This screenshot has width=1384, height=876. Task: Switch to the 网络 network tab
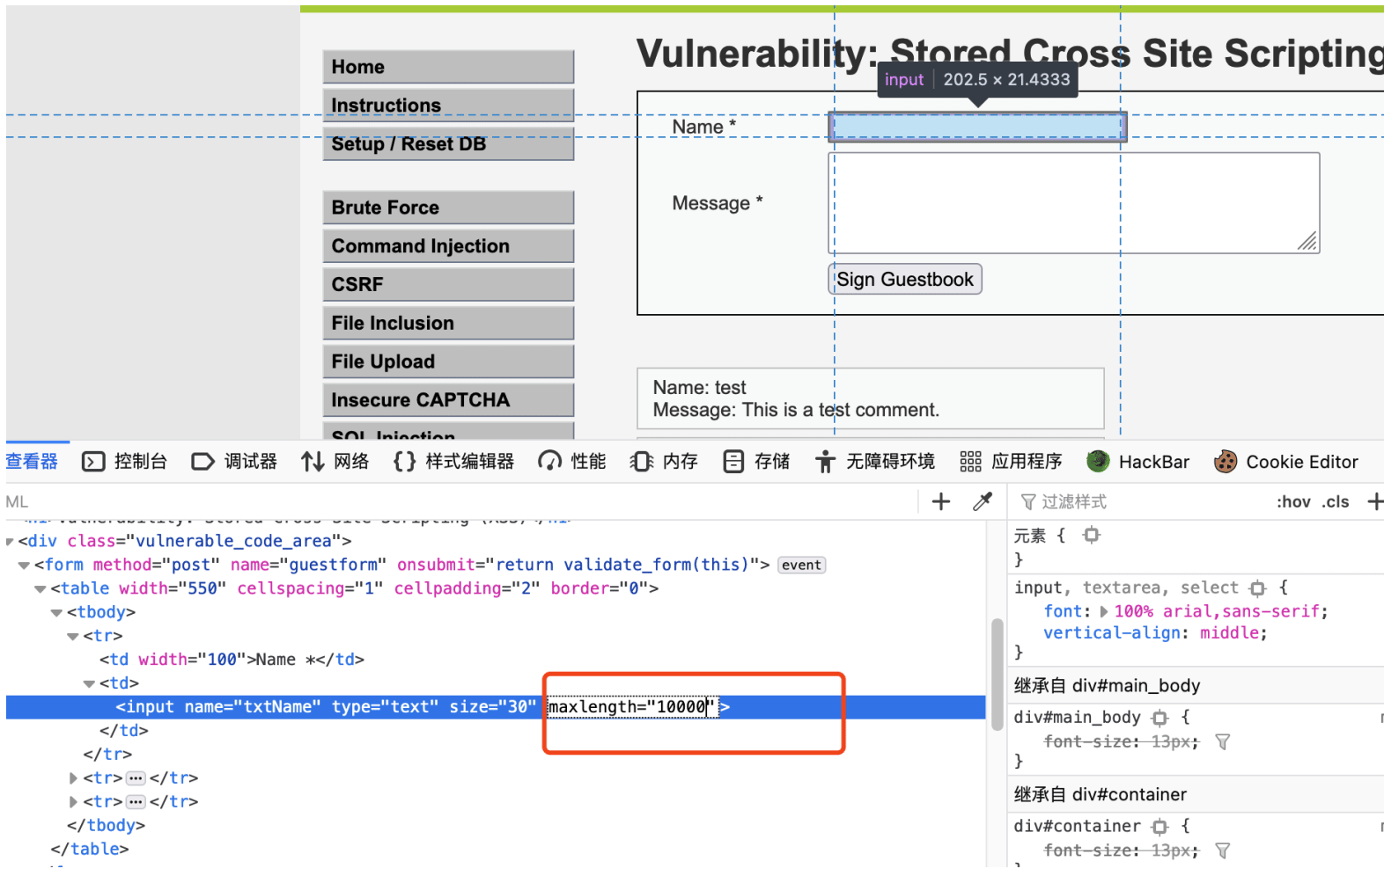[x=335, y=462]
